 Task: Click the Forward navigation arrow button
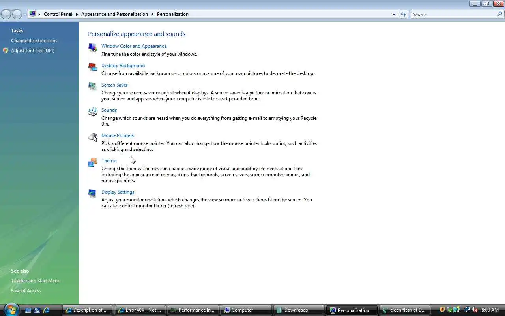click(x=17, y=14)
